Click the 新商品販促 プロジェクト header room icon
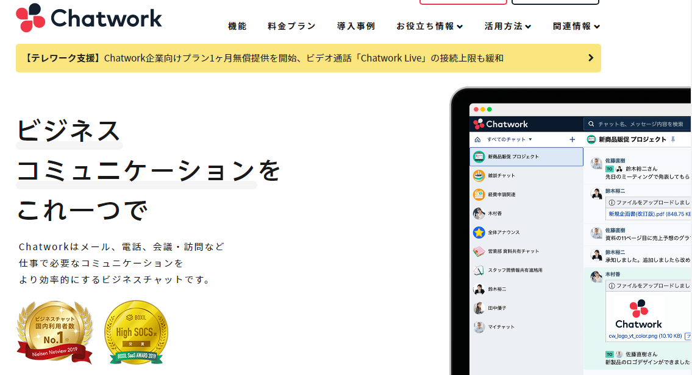 (x=591, y=139)
